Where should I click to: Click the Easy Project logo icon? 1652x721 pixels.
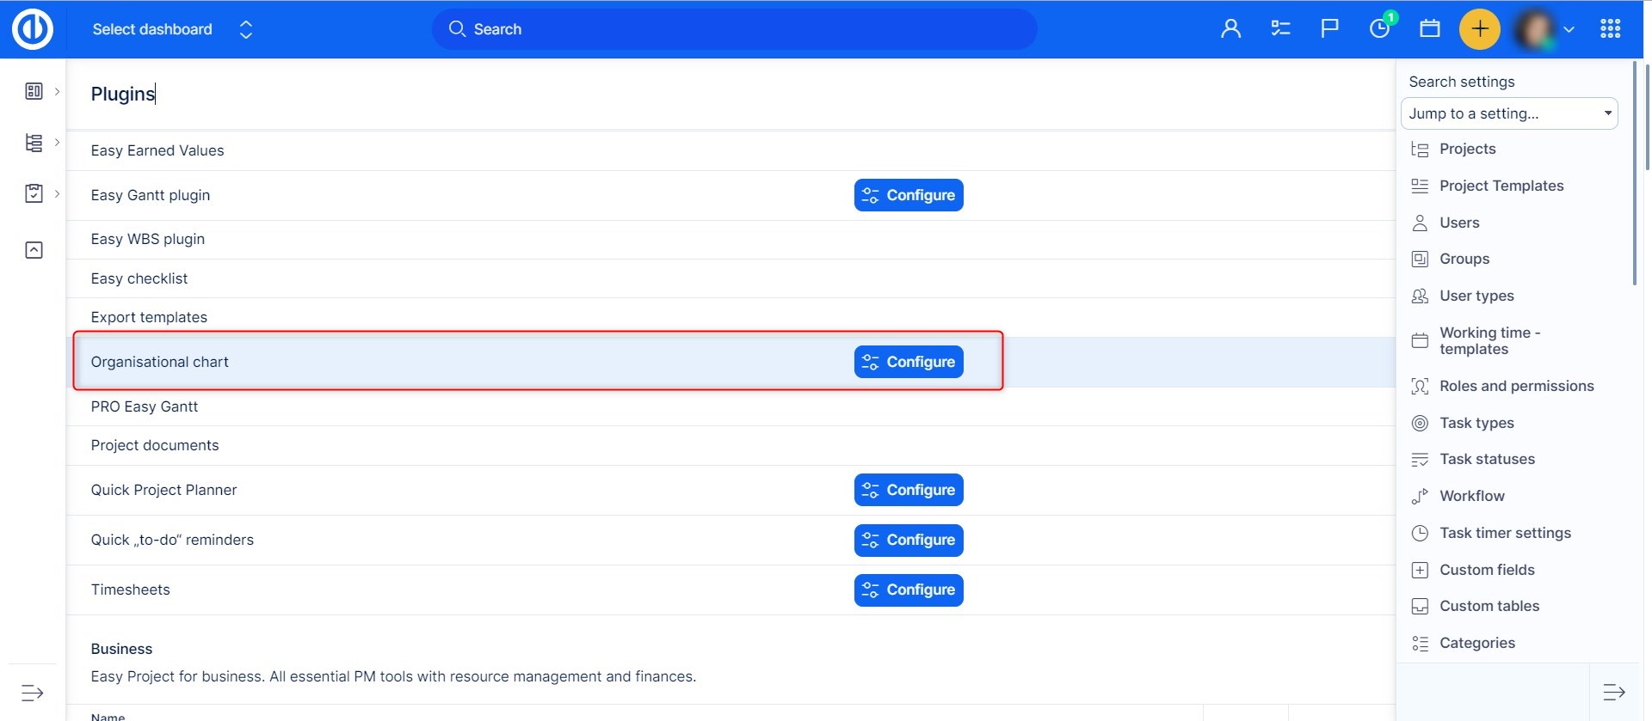coord(33,29)
